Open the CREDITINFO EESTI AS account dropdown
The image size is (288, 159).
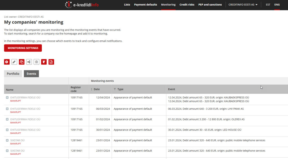point(243,4)
